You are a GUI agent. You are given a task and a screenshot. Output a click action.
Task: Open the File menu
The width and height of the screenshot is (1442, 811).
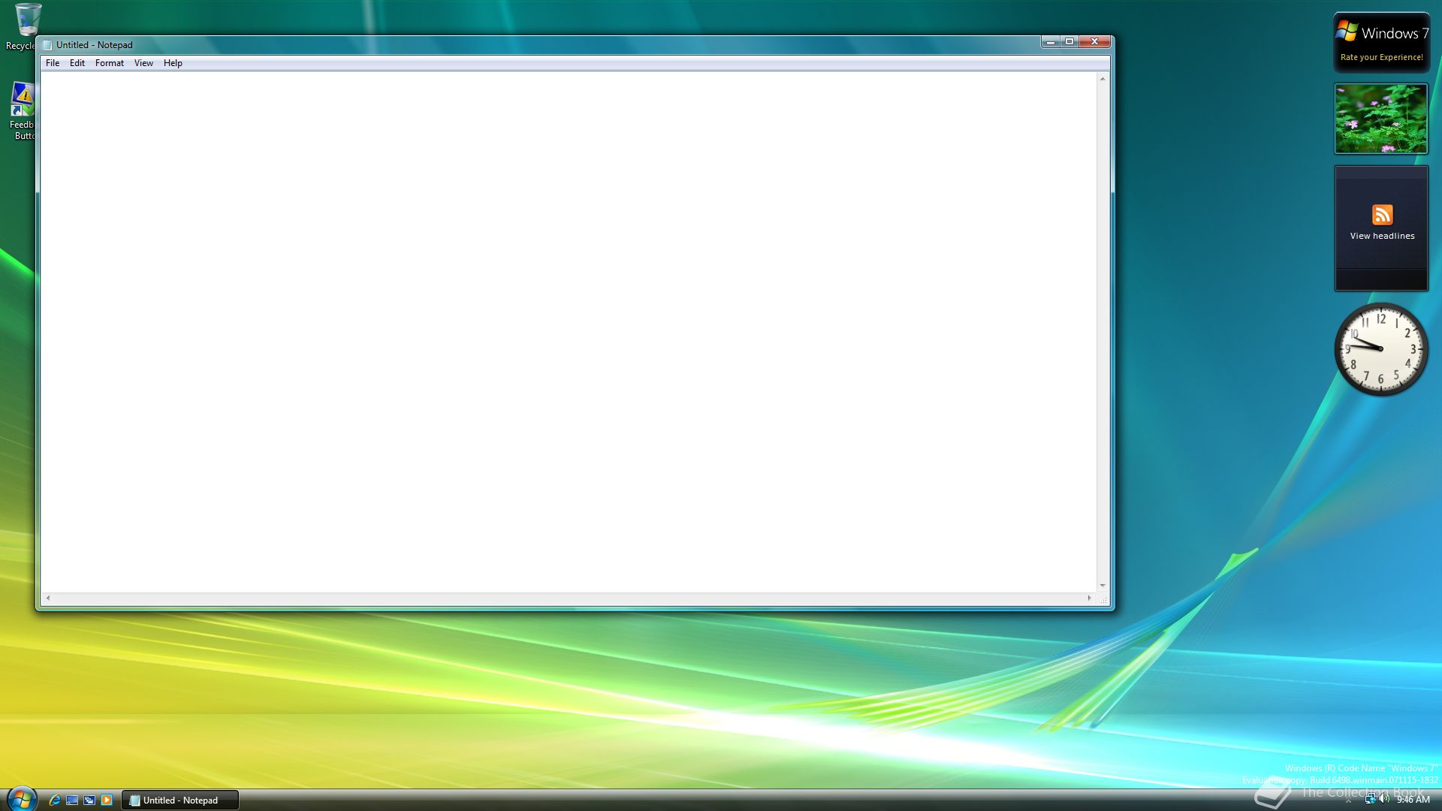point(53,63)
